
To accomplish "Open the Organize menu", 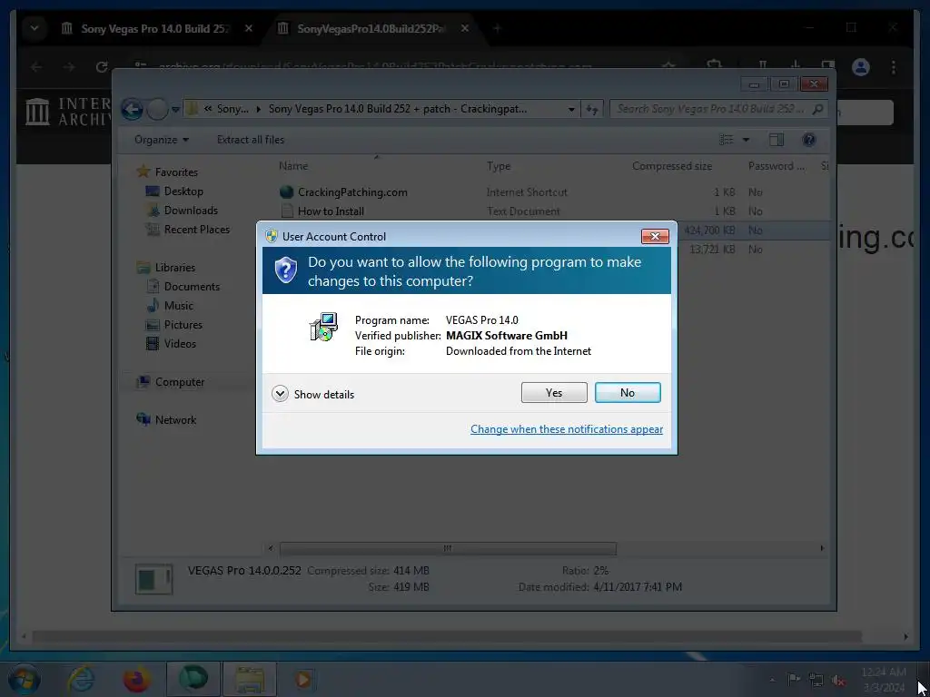I will tap(162, 140).
